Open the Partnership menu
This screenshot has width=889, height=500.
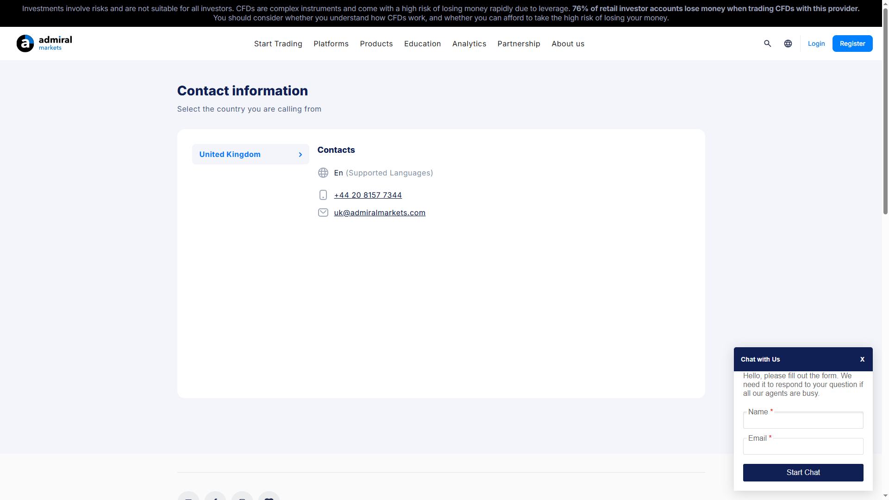pyautogui.click(x=519, y=44)
